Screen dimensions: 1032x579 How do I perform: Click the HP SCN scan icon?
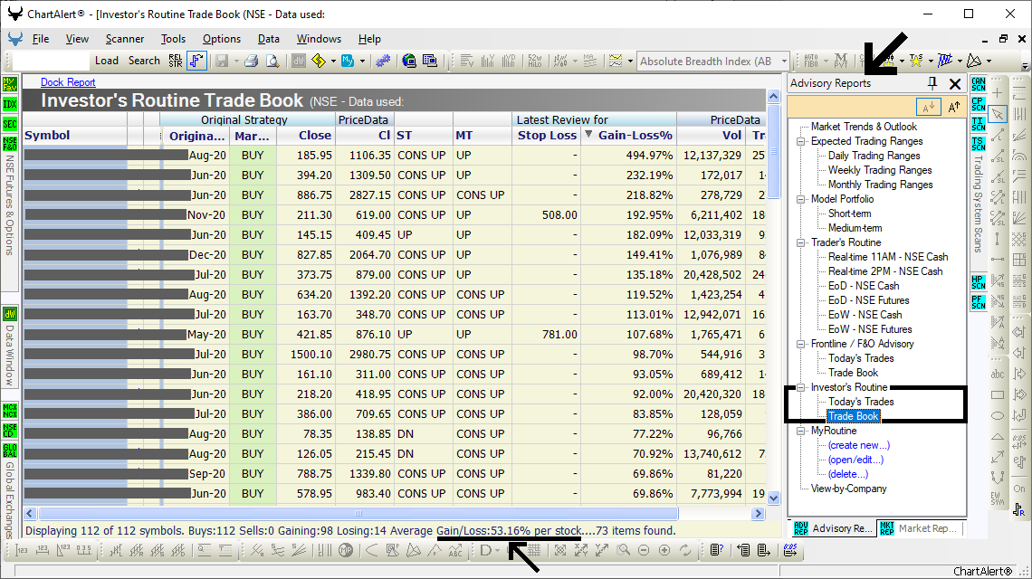(x=978, y=281)
